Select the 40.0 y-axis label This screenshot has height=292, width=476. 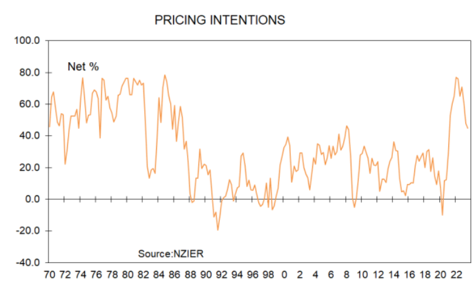click(30, 136)
